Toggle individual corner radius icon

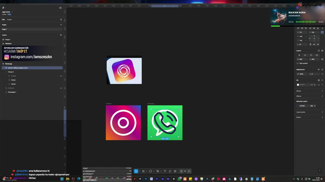click(x=322, y=74)
